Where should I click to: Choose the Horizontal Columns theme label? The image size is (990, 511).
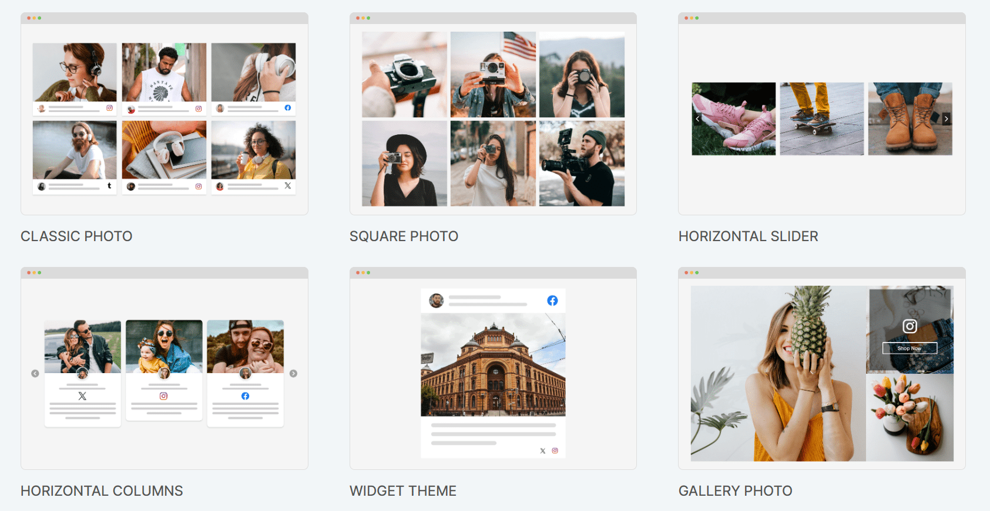click(x=102, y=491)
